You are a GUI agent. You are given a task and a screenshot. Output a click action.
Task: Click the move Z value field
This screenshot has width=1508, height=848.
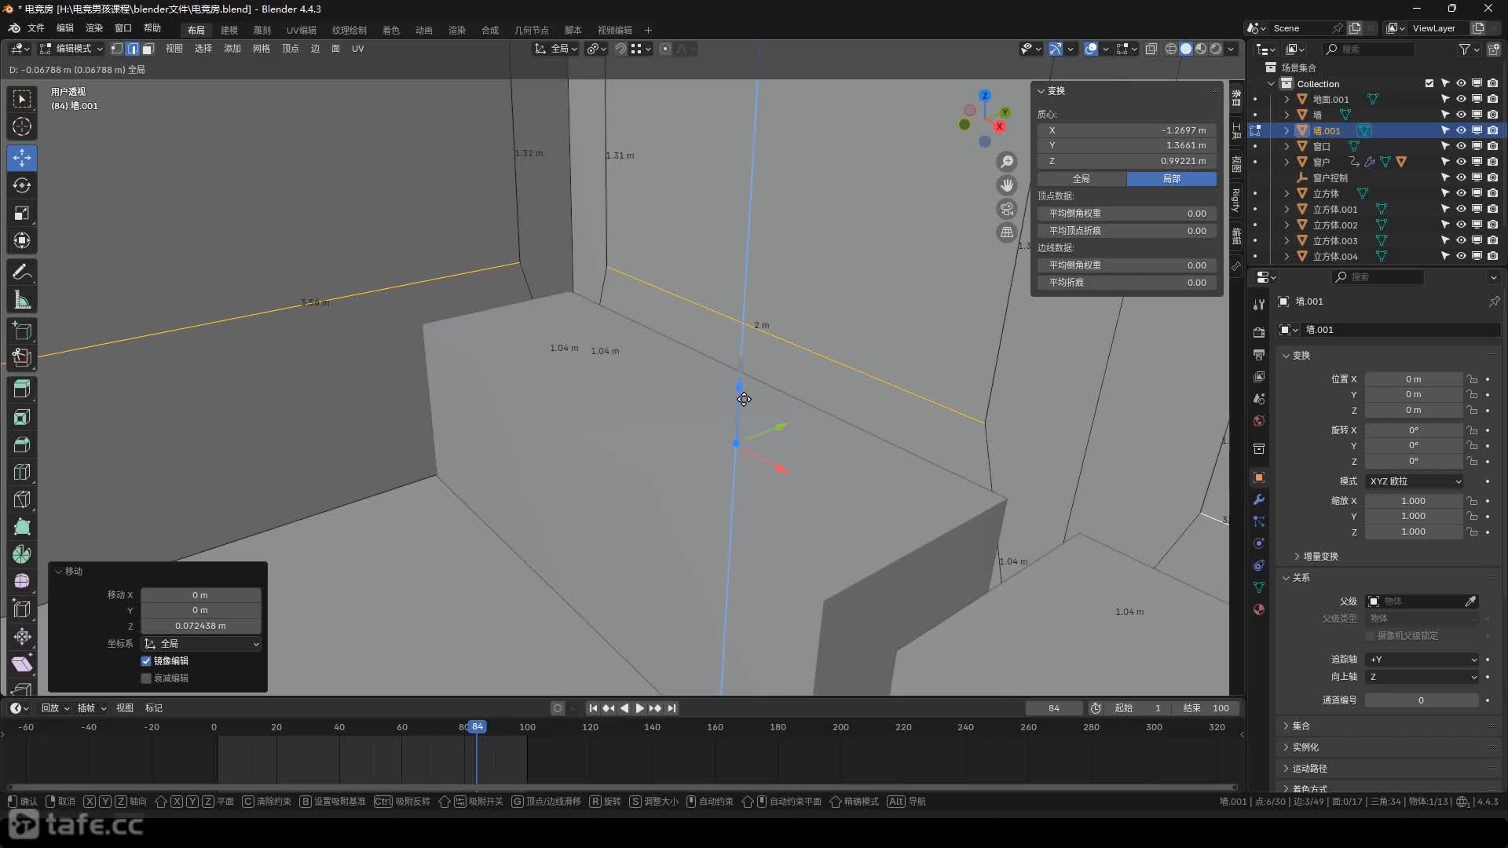(x=200, y=626)
